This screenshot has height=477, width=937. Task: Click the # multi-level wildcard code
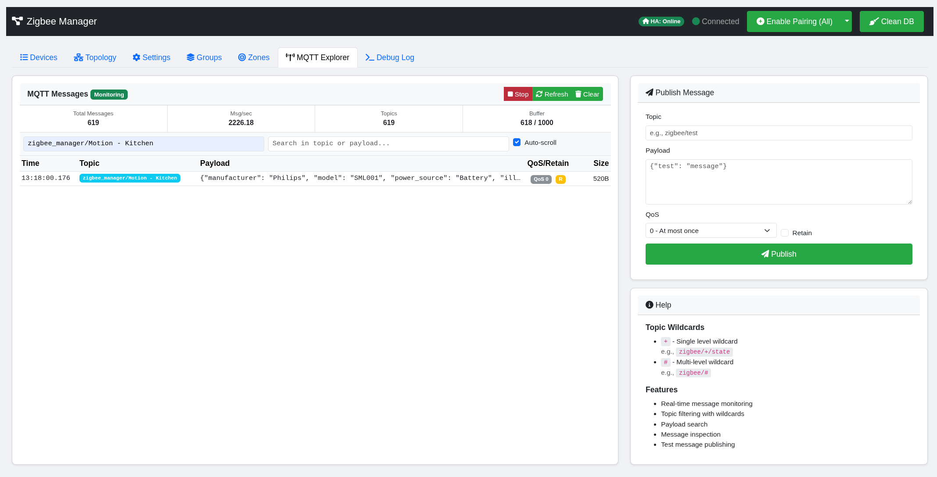[x=665, y=362]
